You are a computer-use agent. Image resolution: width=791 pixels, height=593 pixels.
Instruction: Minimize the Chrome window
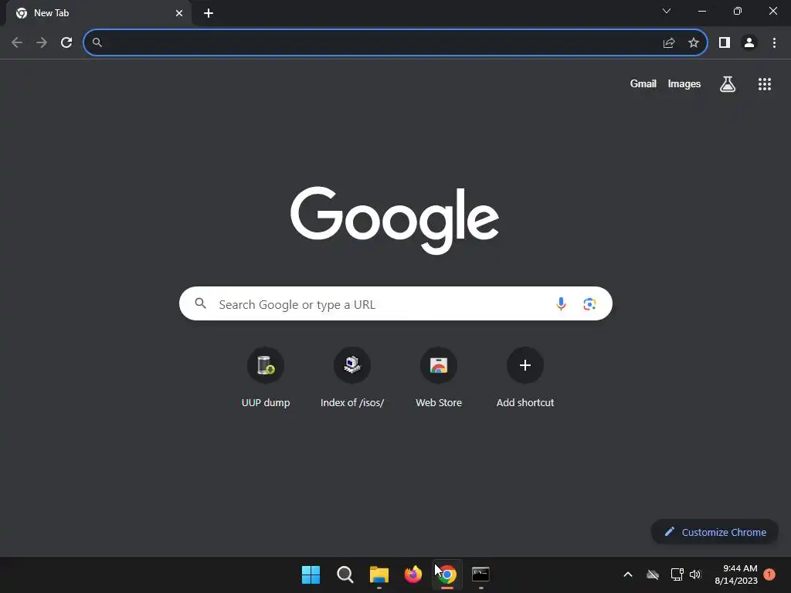701,11
